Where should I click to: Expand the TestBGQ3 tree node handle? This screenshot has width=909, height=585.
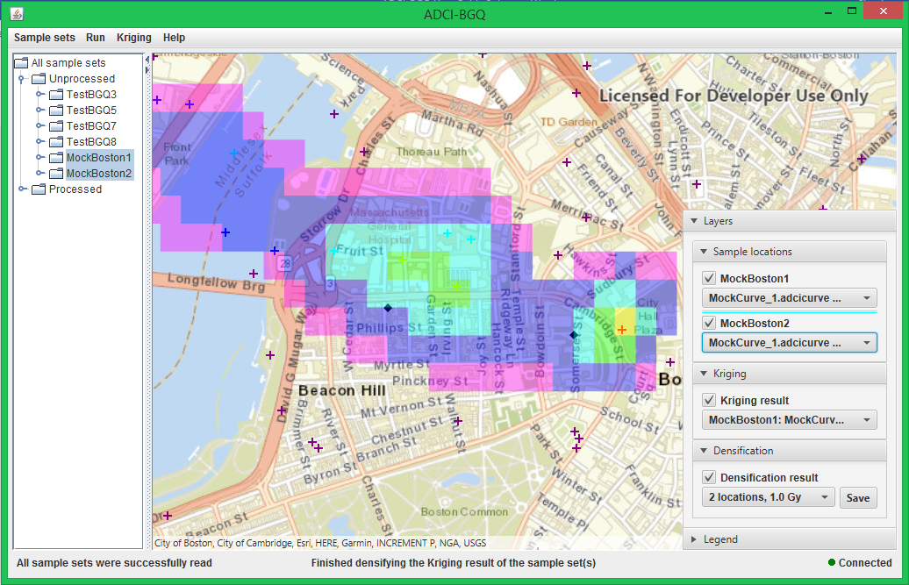click(39, 94)
